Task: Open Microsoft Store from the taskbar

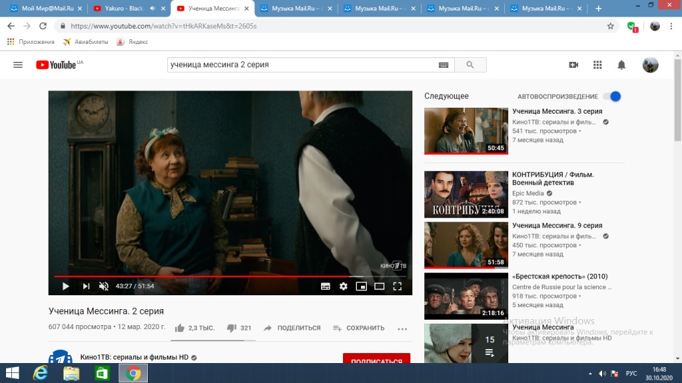Action: 102,373
